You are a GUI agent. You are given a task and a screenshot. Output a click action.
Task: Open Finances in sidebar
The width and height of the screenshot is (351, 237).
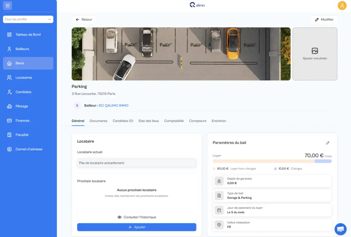[28, 120]
